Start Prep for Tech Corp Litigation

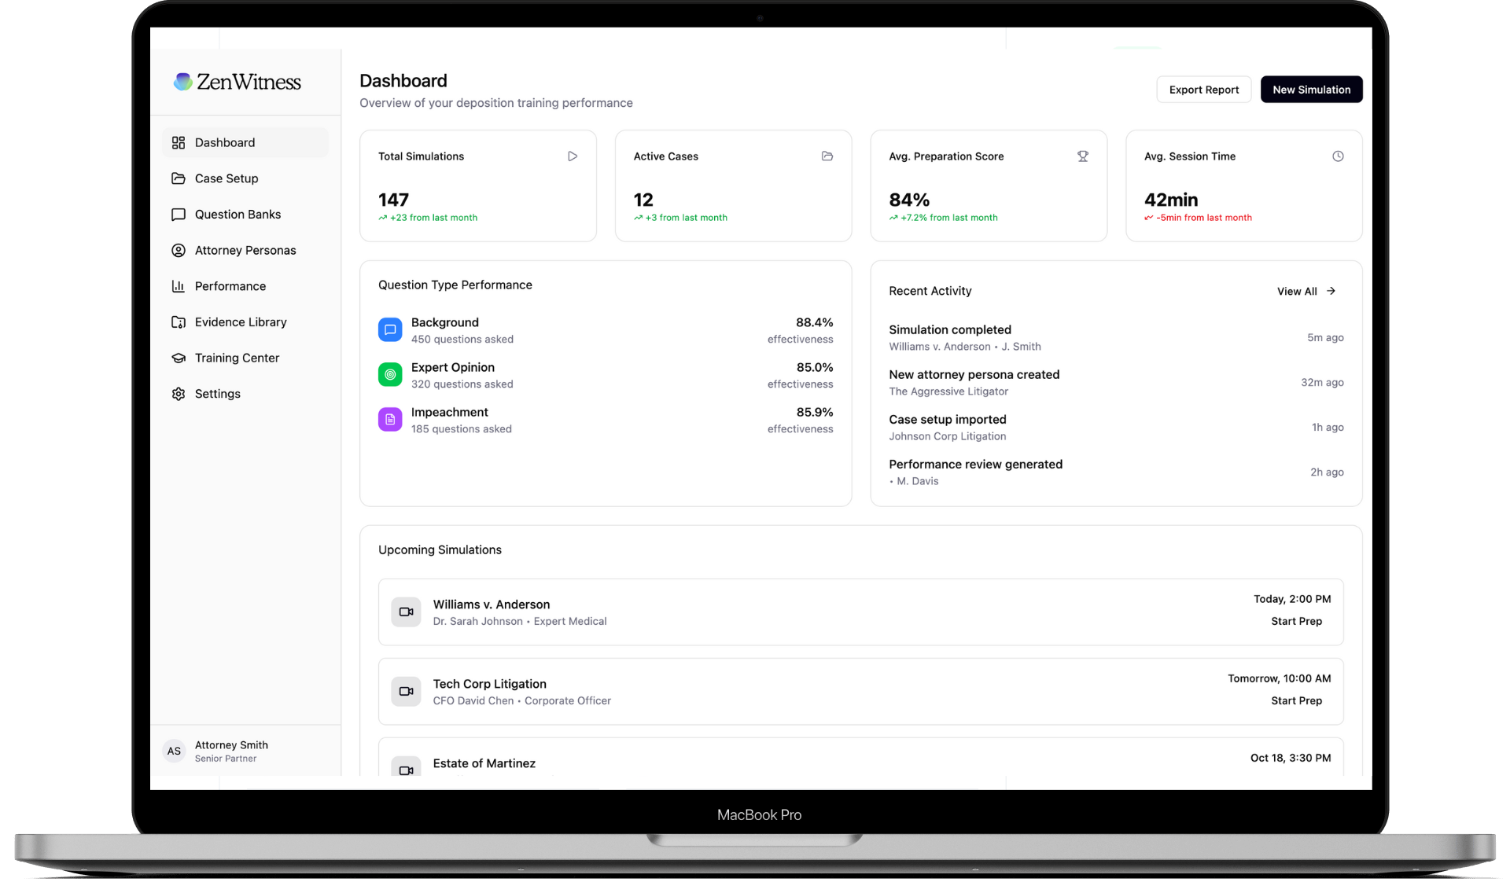pyautogui.click(x=1296, y=700)
